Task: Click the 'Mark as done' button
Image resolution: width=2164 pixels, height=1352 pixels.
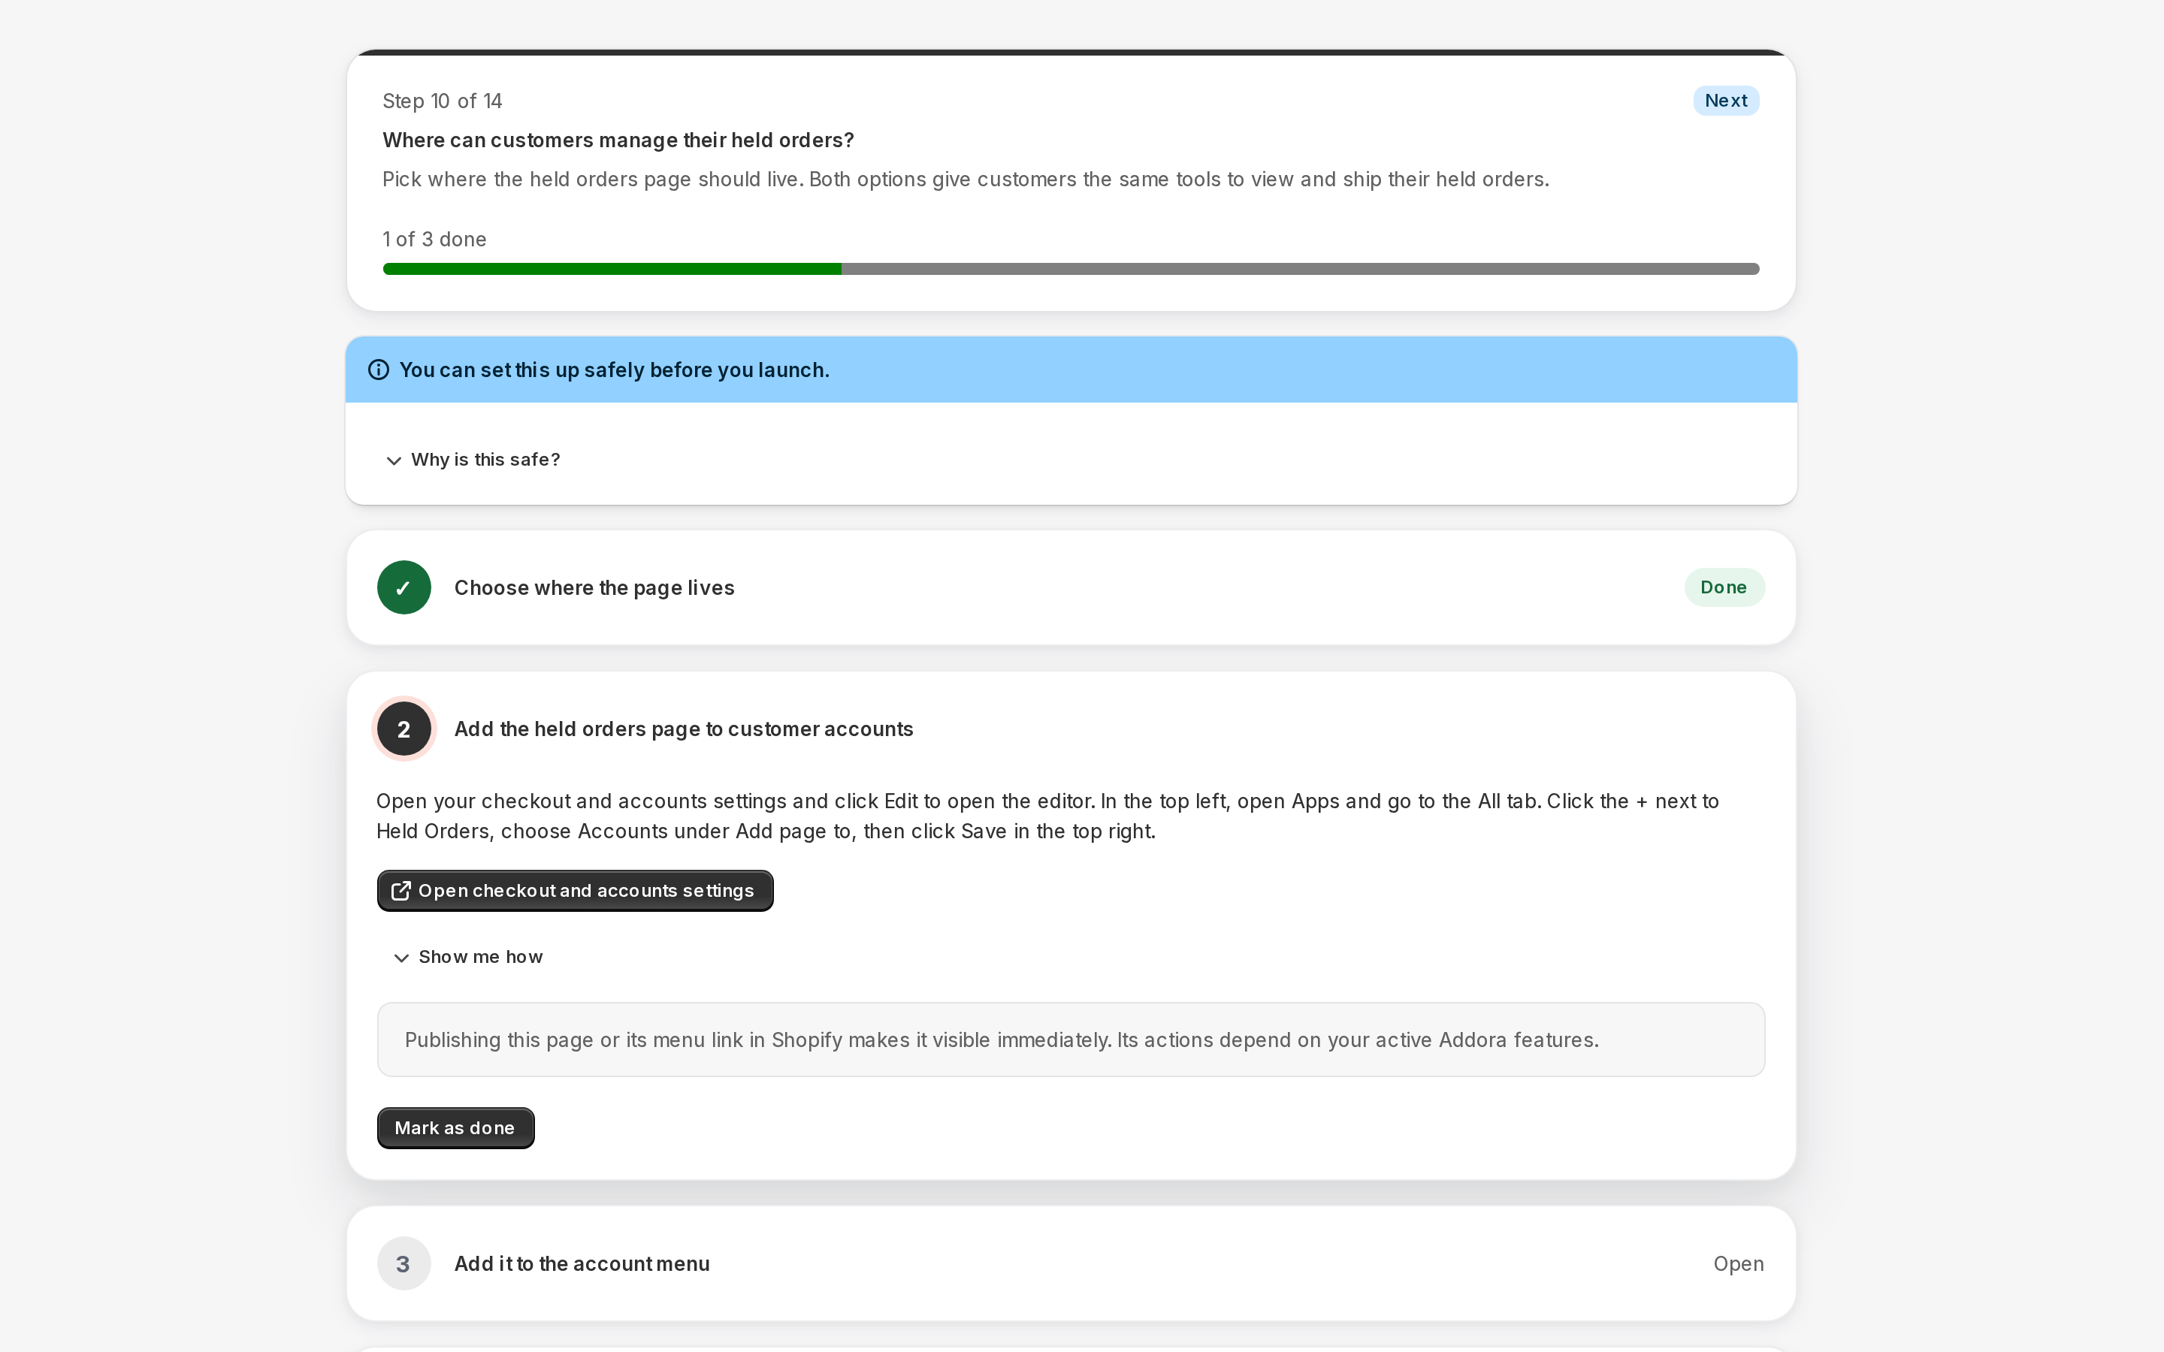Action: 455,1127
